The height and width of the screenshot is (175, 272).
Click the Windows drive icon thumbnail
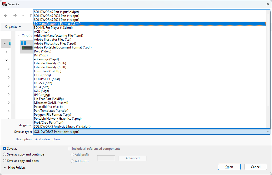pyautogui.click(x=26, y=46)
